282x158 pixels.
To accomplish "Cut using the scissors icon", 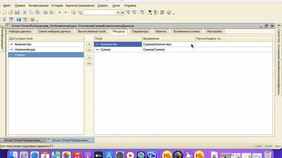I will coord(25,12).
